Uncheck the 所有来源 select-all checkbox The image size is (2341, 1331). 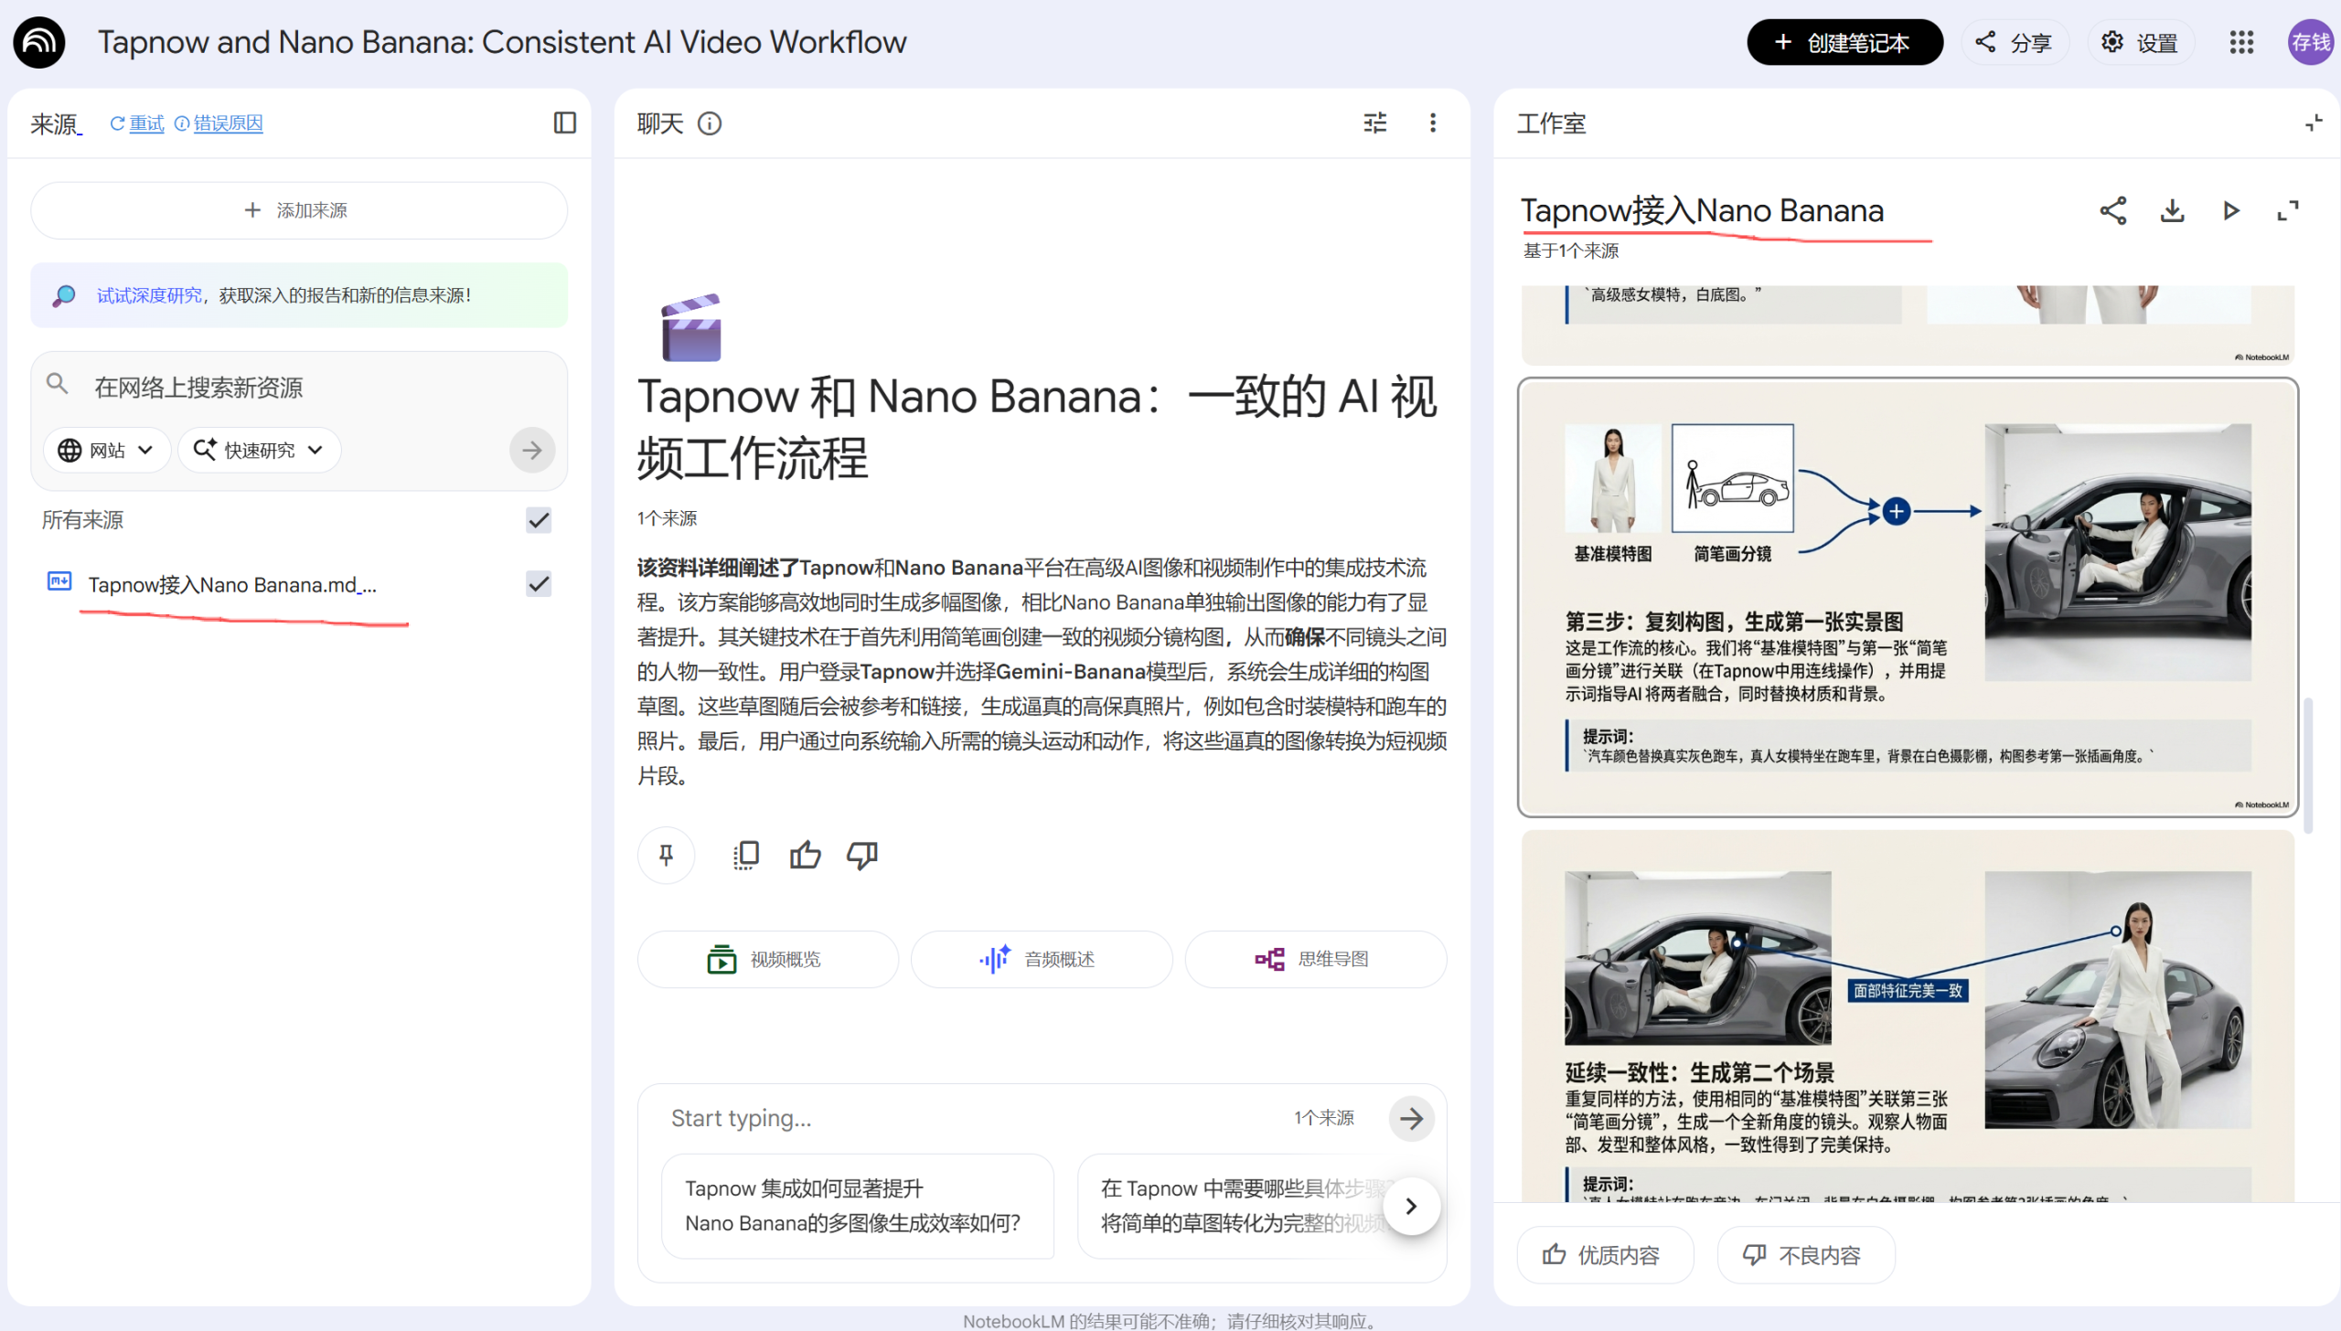point(539,519)
